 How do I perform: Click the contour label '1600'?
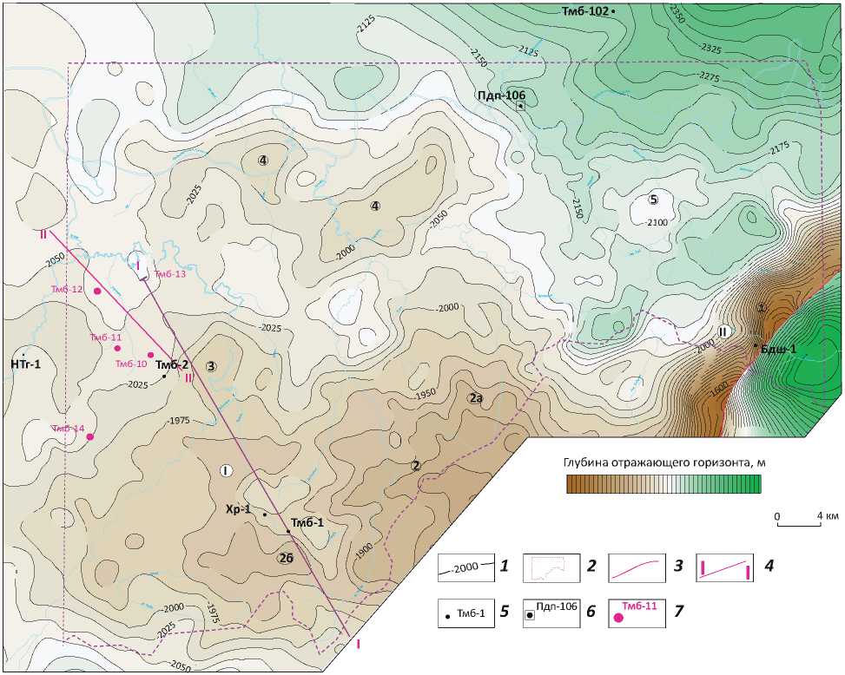719,388
